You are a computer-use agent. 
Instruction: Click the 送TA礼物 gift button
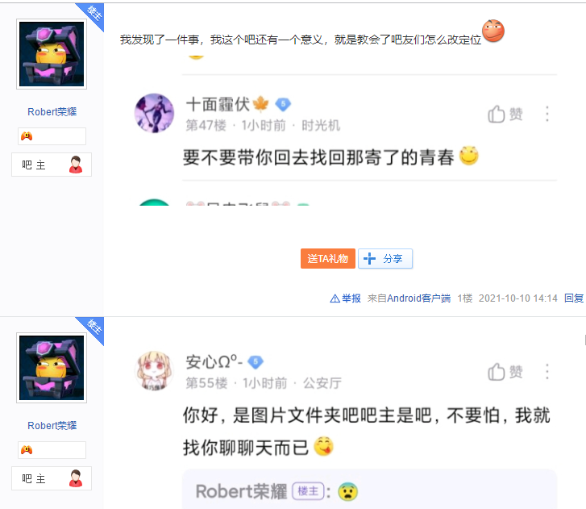point(328,258)
